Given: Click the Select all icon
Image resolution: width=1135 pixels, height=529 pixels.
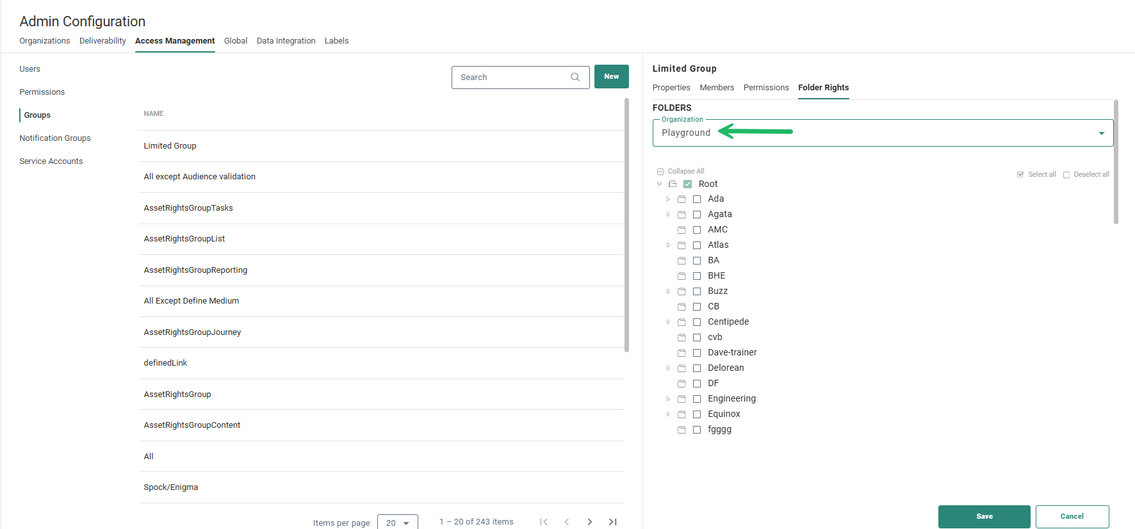Looking at the screenshot, I should point(1020,175).
